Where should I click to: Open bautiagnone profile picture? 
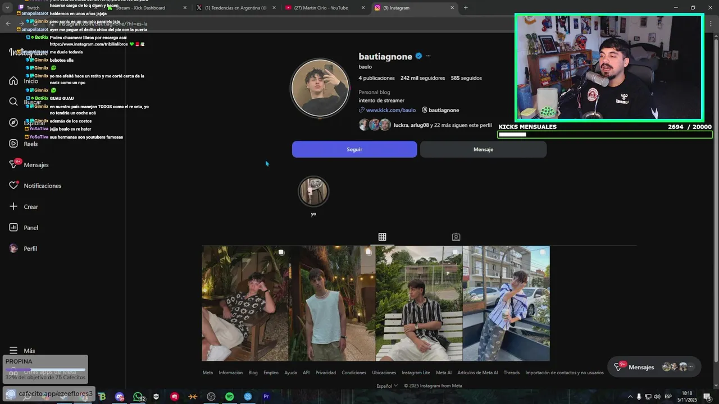coord(320,88)
